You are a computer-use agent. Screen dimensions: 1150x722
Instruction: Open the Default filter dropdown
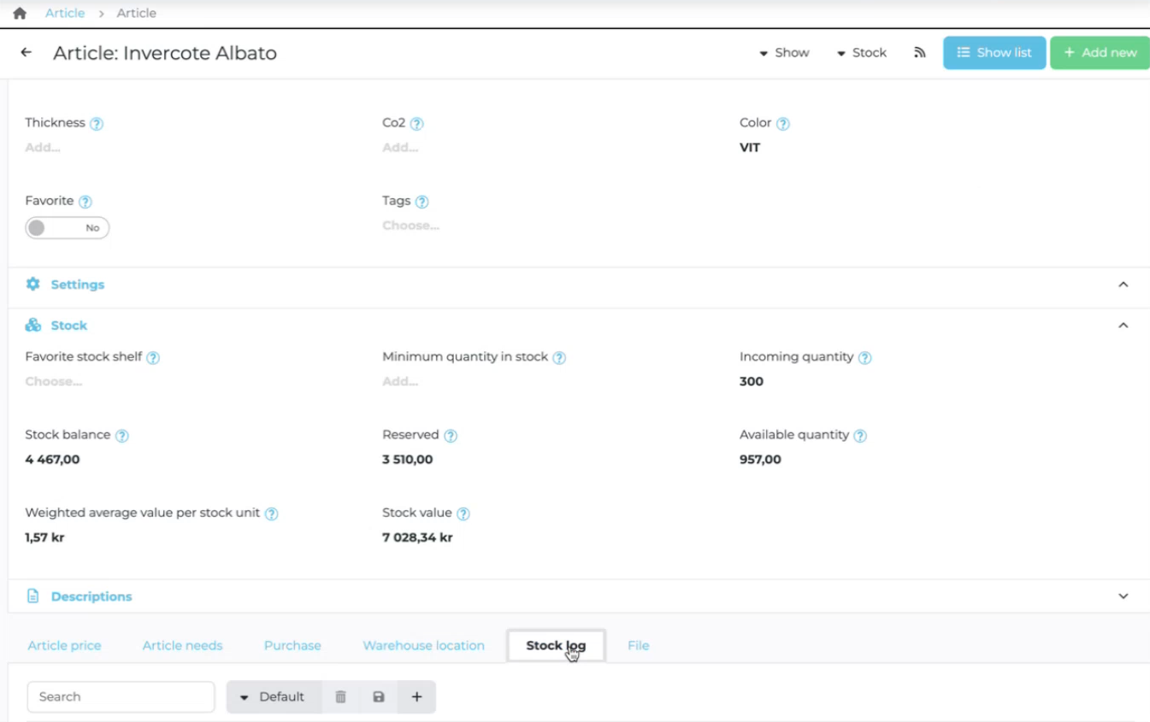274,696
